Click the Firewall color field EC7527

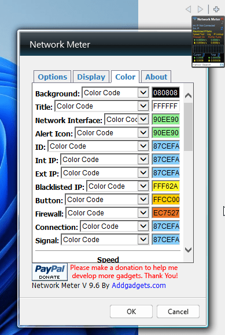pos(165,213)
